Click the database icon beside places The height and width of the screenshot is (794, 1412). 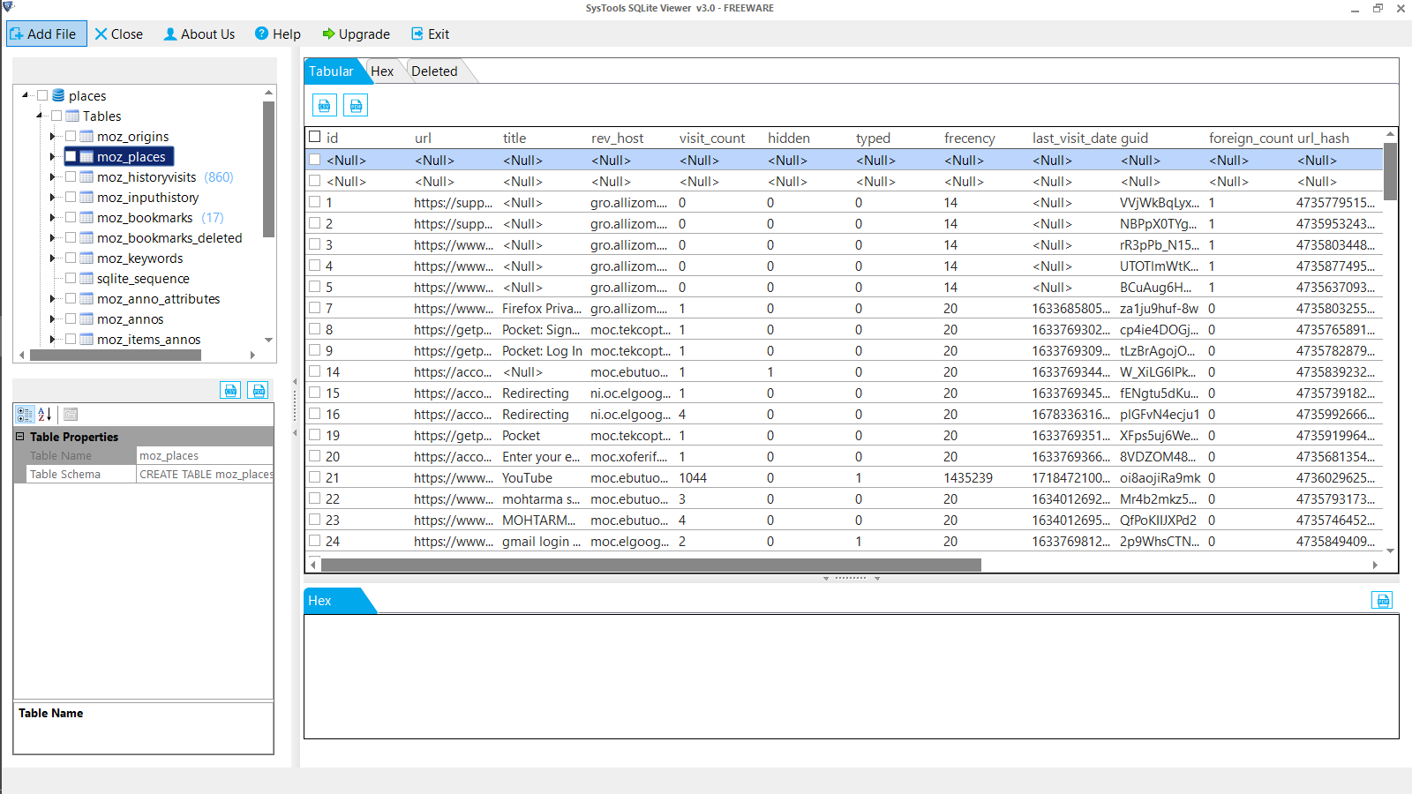pos(58,95)
